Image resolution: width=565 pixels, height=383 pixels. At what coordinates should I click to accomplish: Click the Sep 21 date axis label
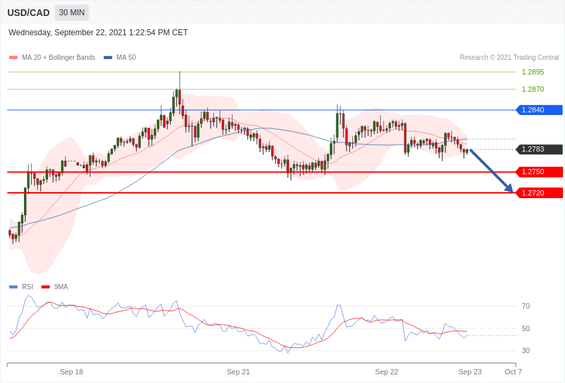tap(238, 372)
